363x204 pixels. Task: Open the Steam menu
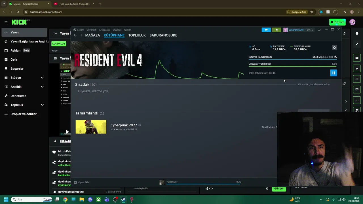(79, 30)
